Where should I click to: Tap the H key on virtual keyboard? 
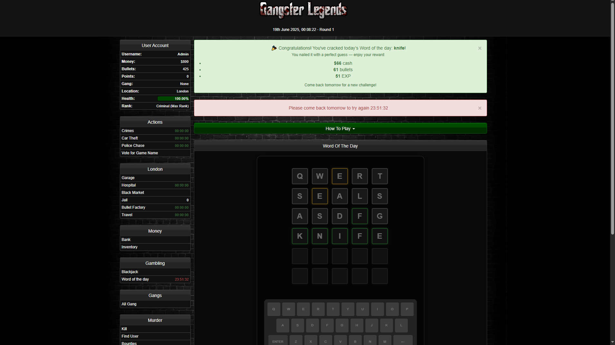click(357, 325)
